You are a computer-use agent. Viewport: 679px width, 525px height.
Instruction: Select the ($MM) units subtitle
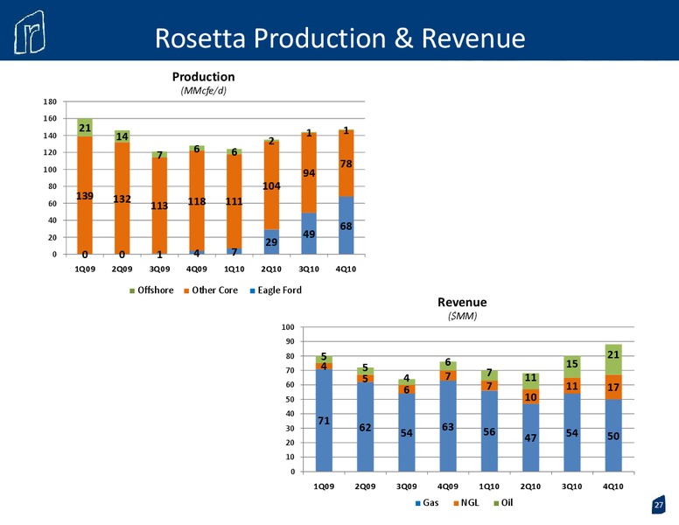point(462,316)
